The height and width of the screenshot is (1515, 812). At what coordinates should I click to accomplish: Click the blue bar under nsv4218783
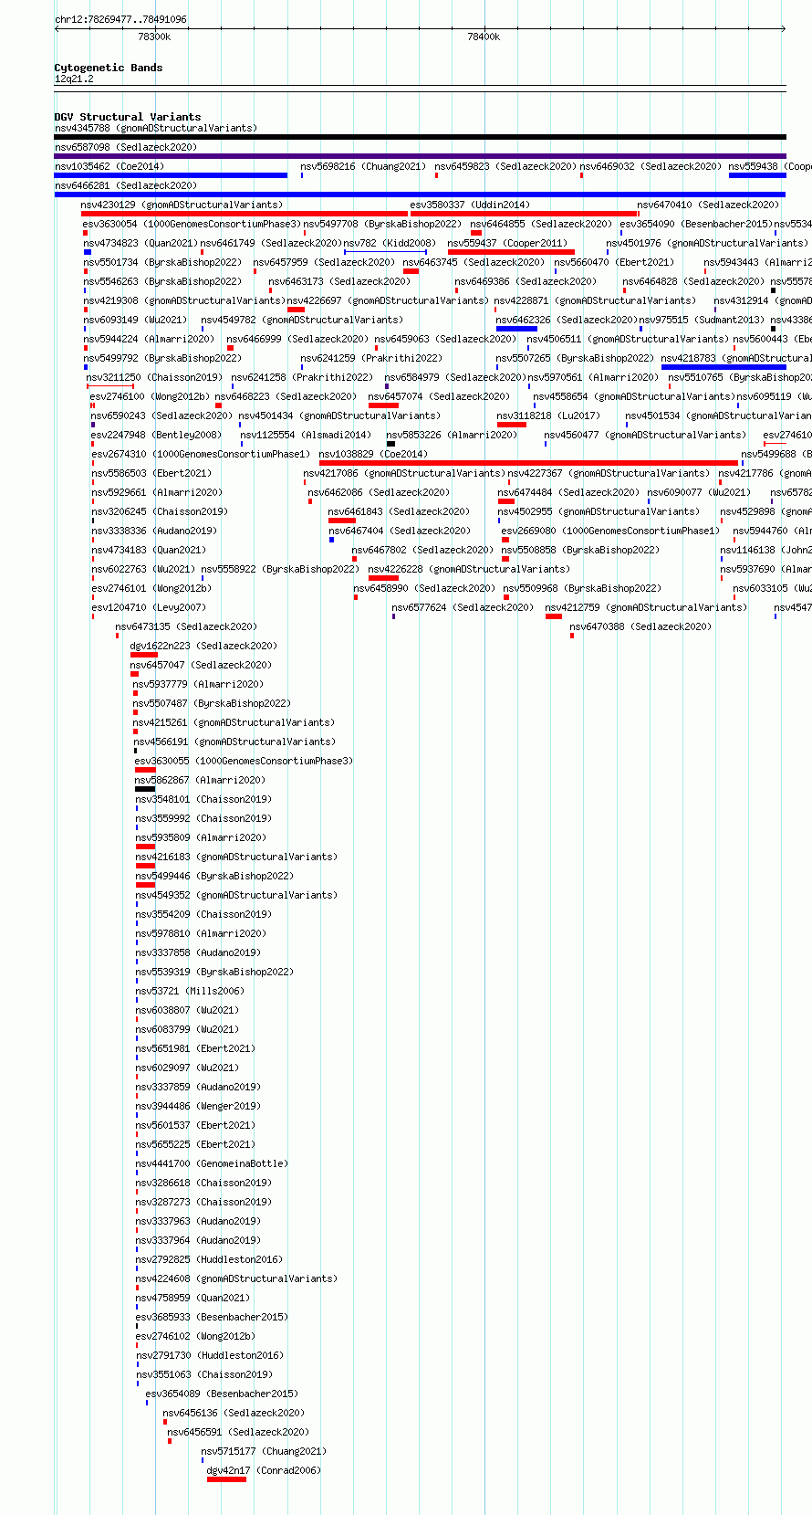(x=724, y=367)
